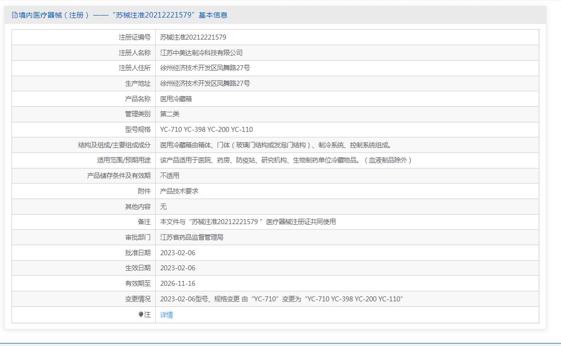
Task: Click the 变更情况 change description text
Action: [x=281, y=299]
